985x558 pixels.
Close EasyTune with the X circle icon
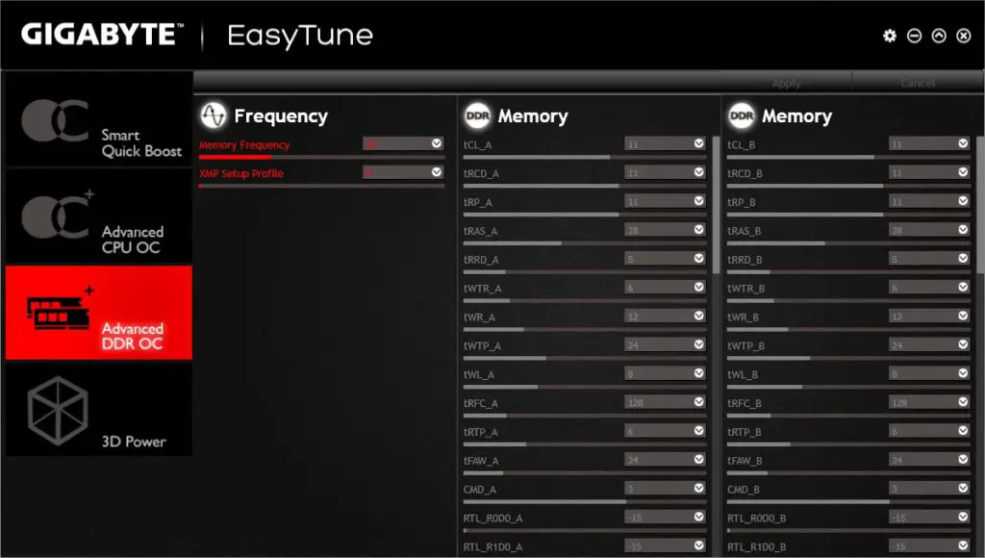point(964,36)
